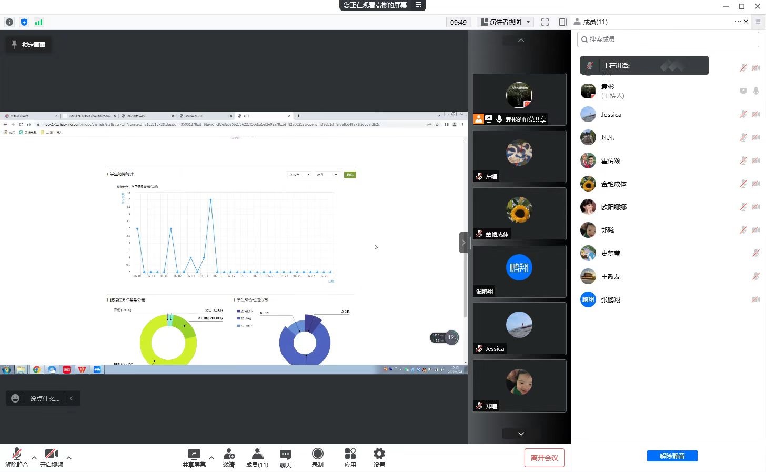This screenshot has height=472, width=766.
Task: Collapse the video strip with side handle
Action: pos(463,243)
